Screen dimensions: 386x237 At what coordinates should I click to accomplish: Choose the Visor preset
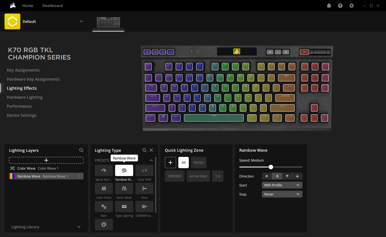coord(144,188)
